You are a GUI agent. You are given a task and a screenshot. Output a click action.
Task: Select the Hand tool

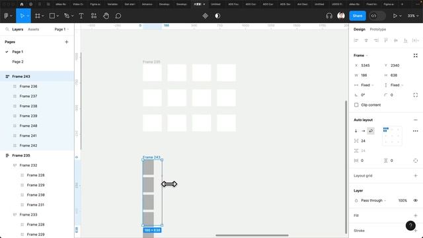click(106, 16)
